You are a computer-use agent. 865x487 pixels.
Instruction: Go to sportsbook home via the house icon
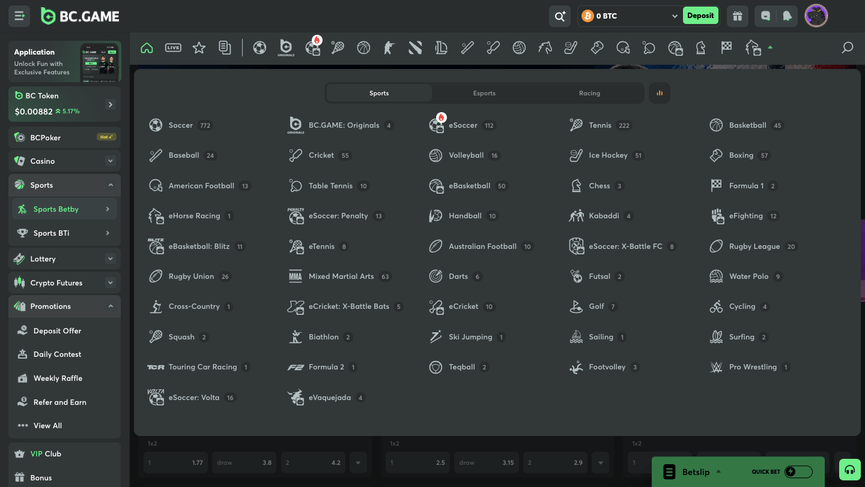click(x=147, y=47)
